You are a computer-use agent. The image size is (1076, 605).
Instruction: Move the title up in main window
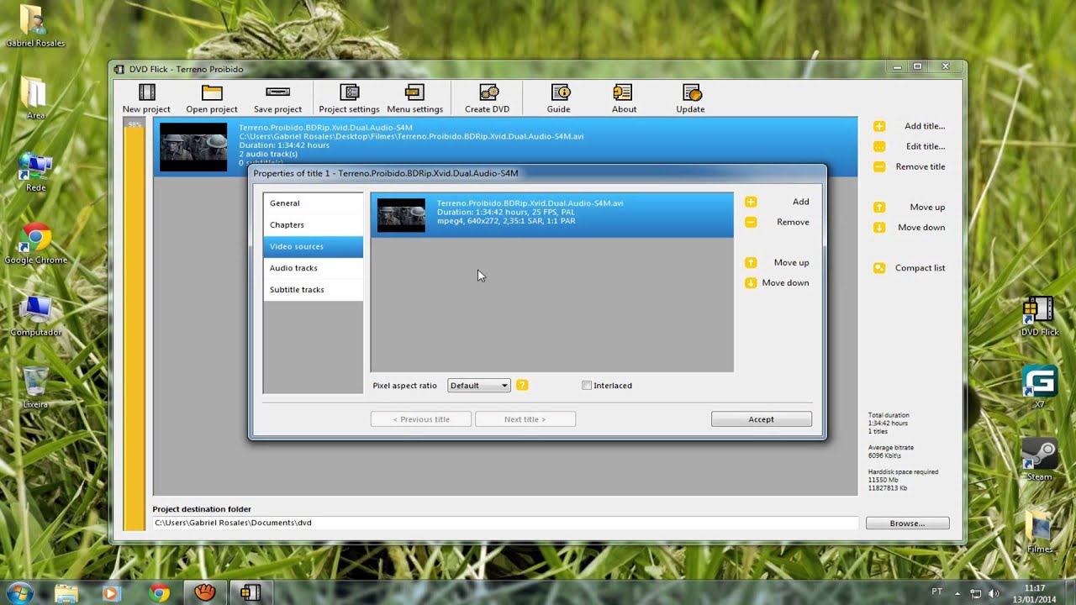(x=910, y=207)
